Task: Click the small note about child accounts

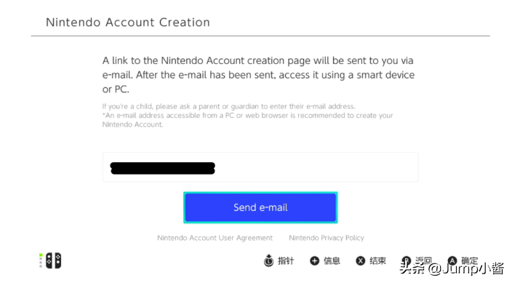Action: (228, 106)
